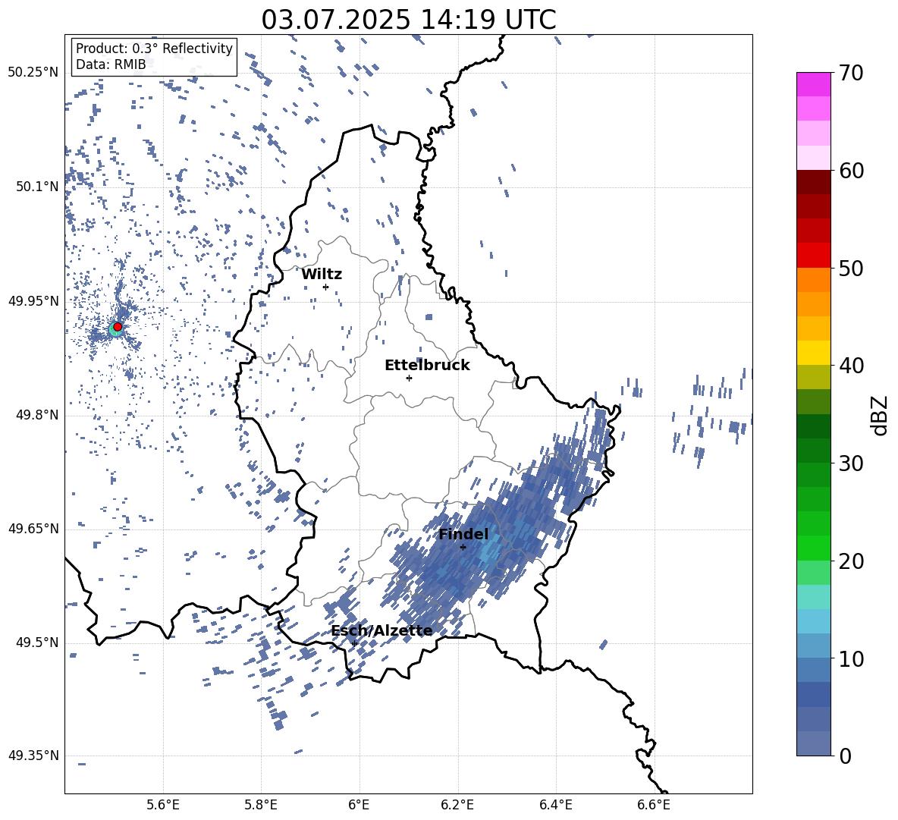
Task: Click the 0 tick on the colorbar
Action: pyautogui.click(x=845, y=756)
